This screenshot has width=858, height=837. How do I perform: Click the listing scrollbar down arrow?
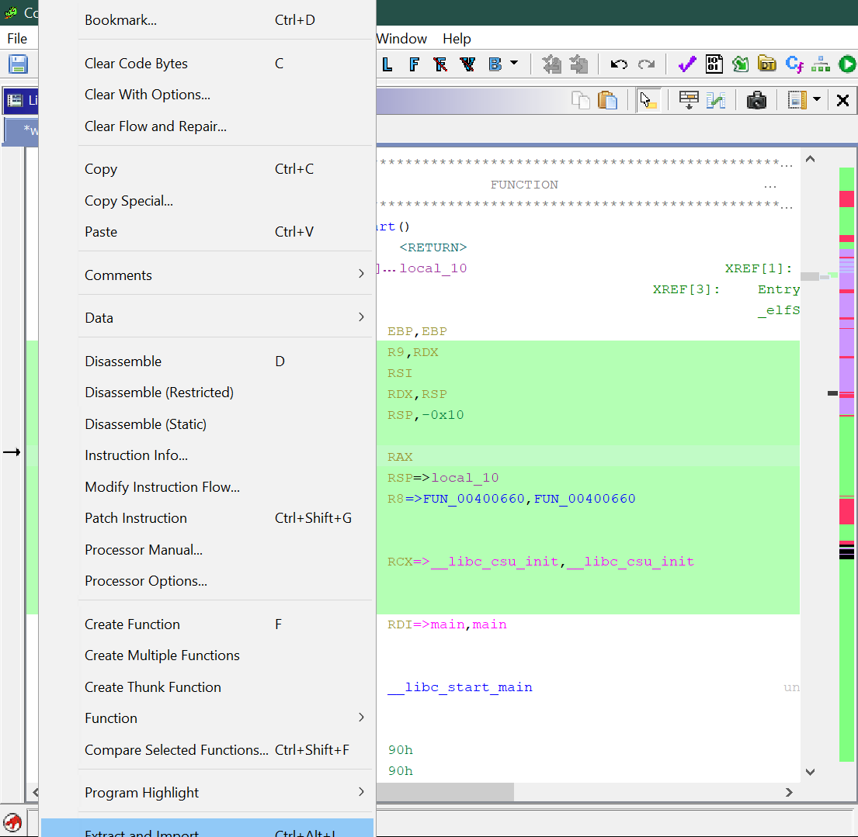(810, 772)
